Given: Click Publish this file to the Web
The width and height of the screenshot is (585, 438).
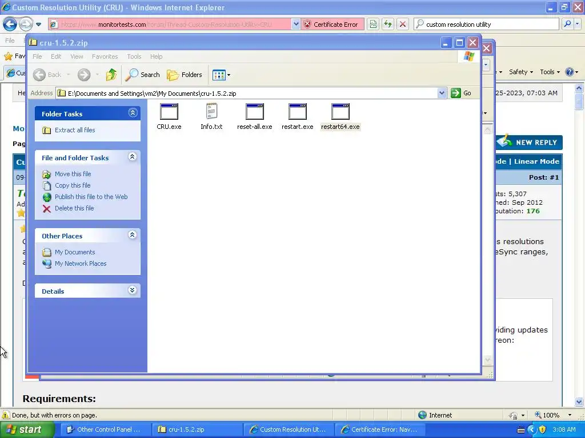Looking at the screenshot, I should point(91,197).
